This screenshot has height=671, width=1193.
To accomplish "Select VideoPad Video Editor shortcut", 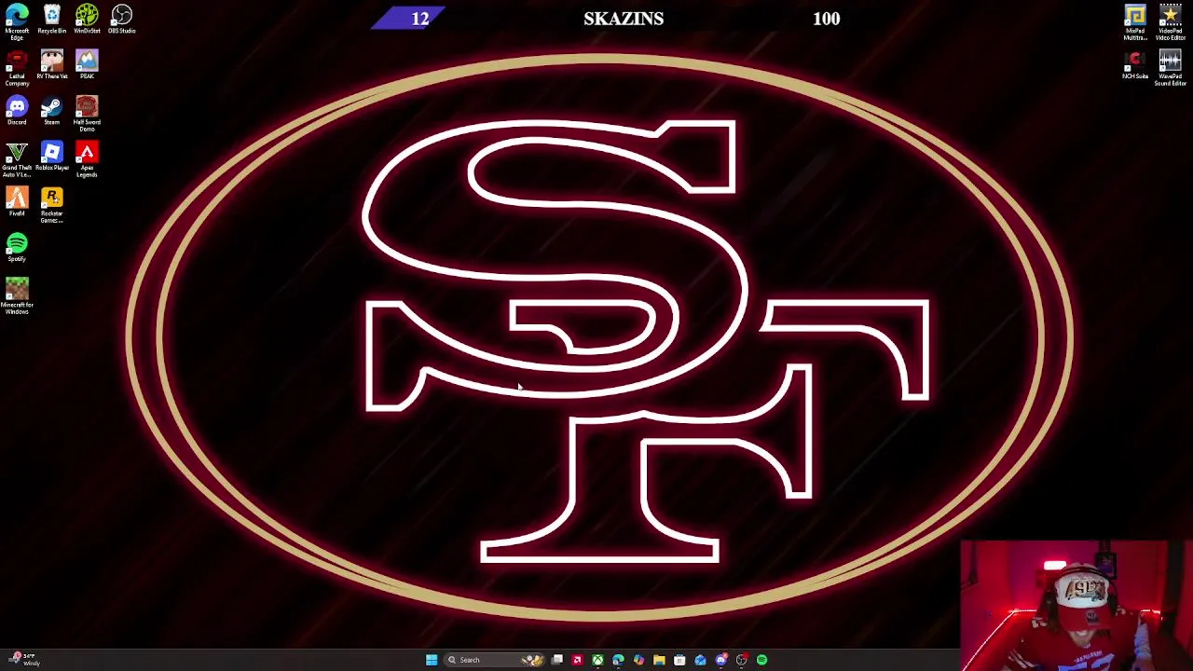I will click(1171, 22).
